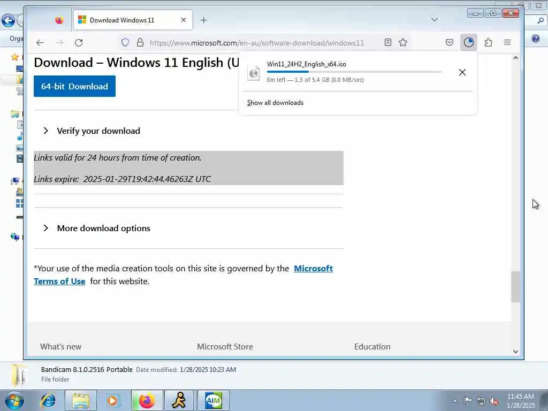548x411 pixels.
Task: Close the Download Windows 11 tab
Action: tap(184, 20)
